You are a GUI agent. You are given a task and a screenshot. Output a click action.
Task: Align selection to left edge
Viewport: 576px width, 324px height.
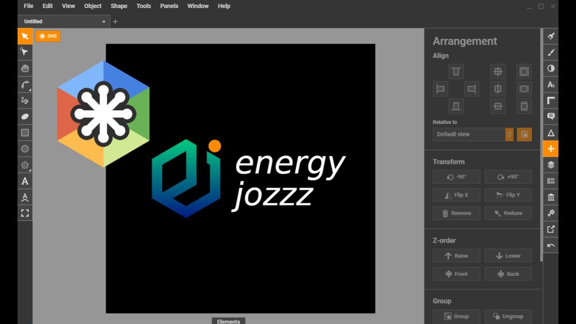441,89
